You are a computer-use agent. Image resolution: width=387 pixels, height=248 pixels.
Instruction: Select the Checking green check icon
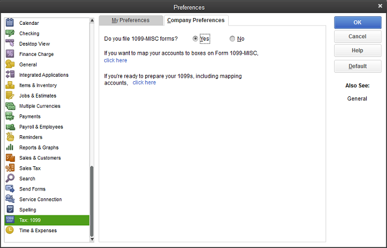click(10, 33)
